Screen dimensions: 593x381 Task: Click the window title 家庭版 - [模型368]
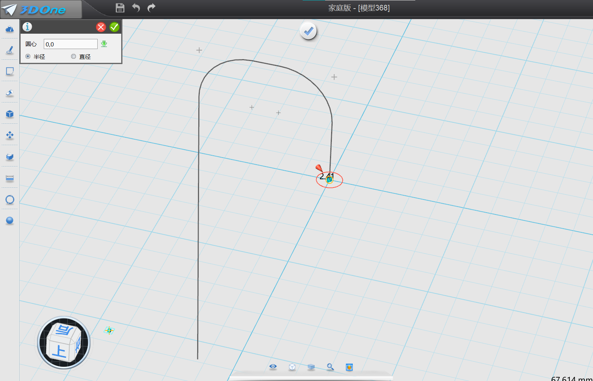click(359, 8)
